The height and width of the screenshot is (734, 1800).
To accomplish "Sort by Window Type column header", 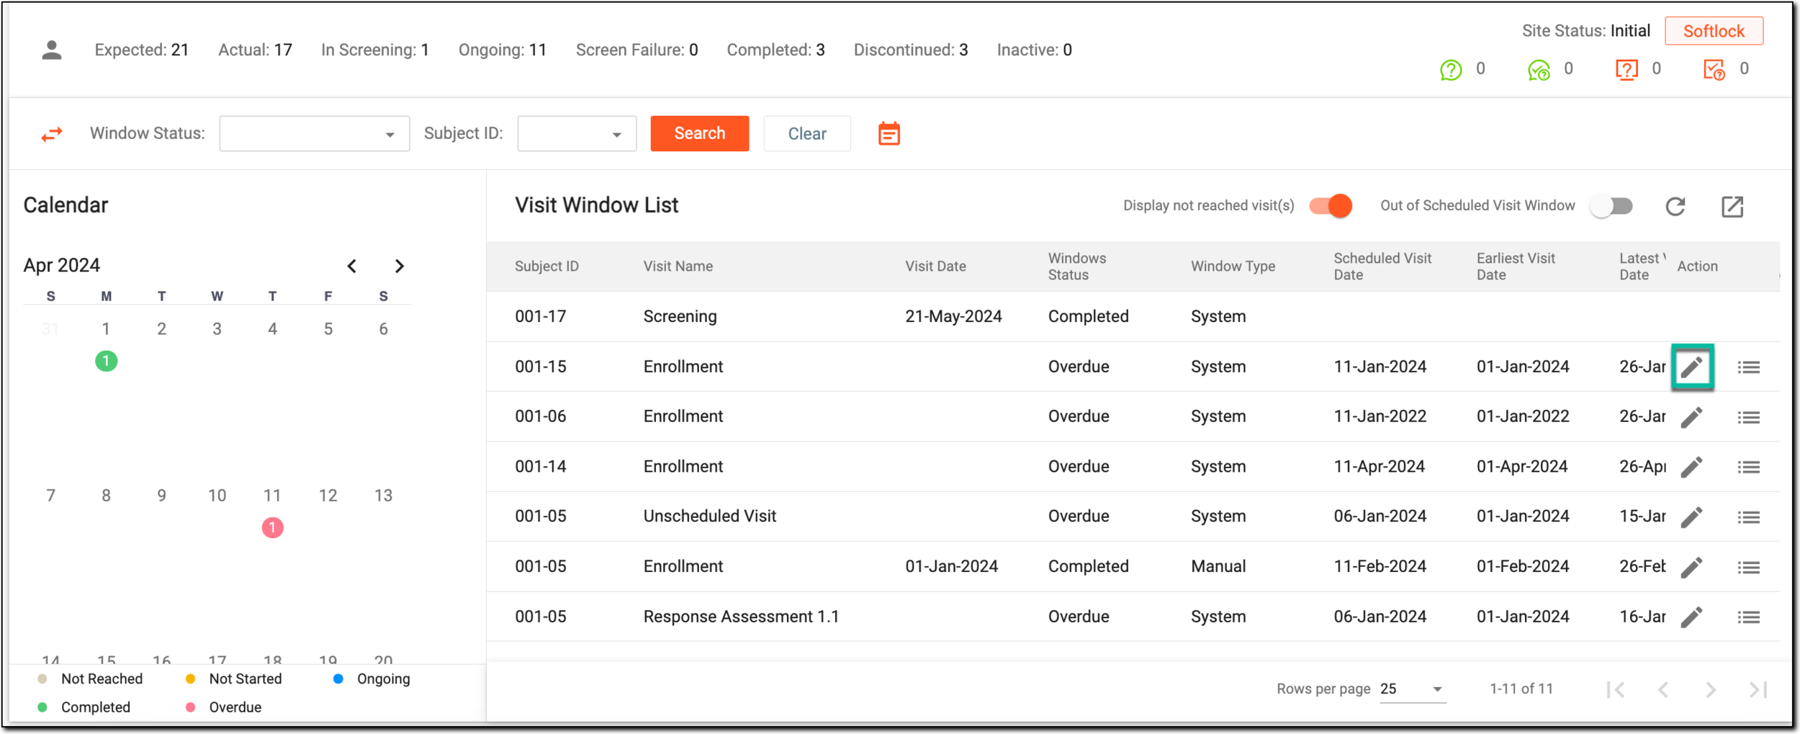I will pos(1233,267).
